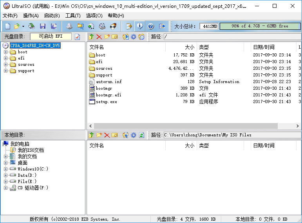Click the 4412MB total size box
Screen dimensions: 302x223
[209, 26]
